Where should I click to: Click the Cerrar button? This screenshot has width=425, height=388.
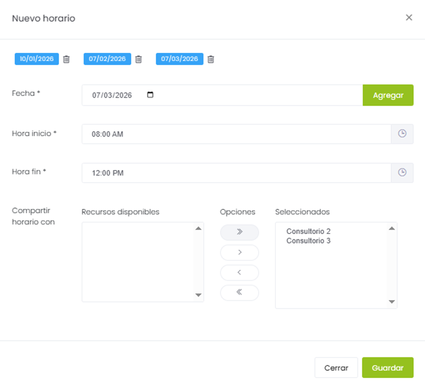[x=336, y=367]
